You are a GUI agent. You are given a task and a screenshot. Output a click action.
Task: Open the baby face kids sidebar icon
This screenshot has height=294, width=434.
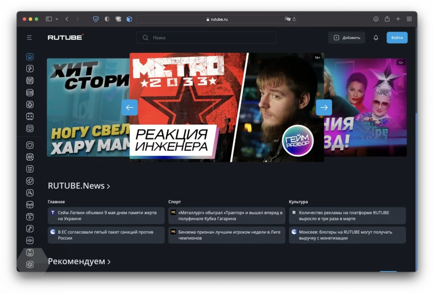[x=30, y=252]
